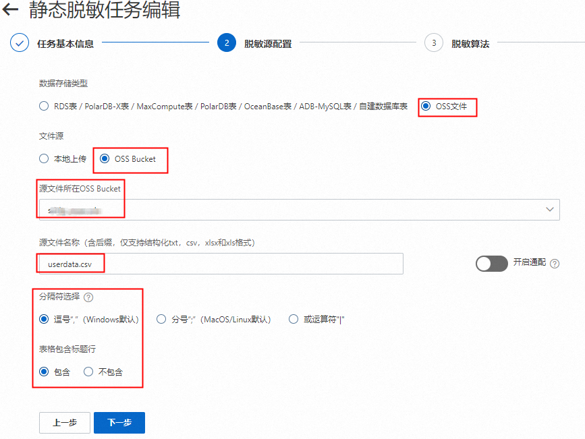Click the 下一步 button
Screen dimensions: 585x439
[x=119, y=423]
